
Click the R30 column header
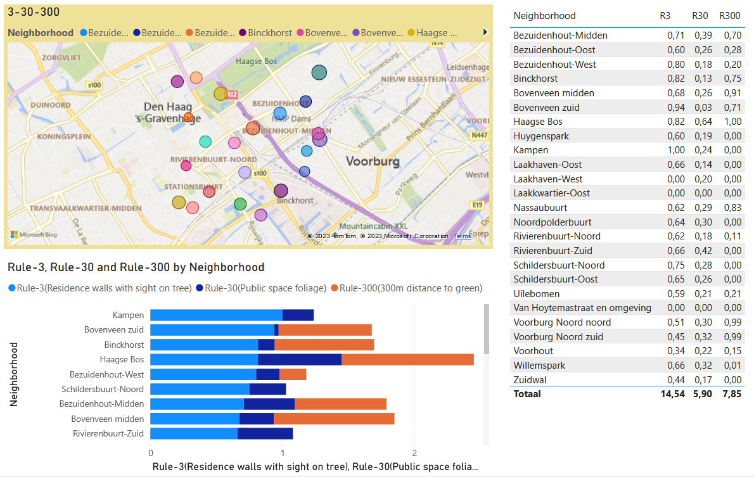pos(698,16)
